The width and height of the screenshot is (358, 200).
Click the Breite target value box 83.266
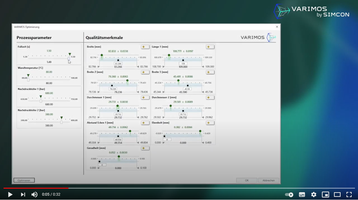pyautogui.click(x=118, y=64)
